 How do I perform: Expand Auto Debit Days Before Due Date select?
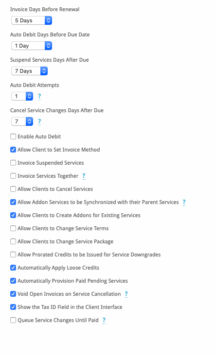32,46
